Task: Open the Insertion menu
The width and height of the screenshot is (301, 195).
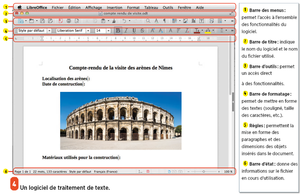Action: (x=114, y=7)
